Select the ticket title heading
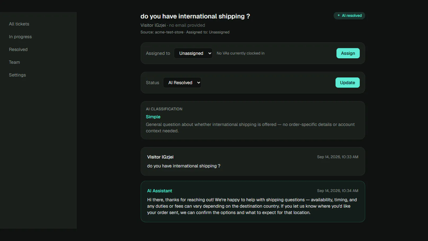The image size is (428, 241). click(195, 16)
